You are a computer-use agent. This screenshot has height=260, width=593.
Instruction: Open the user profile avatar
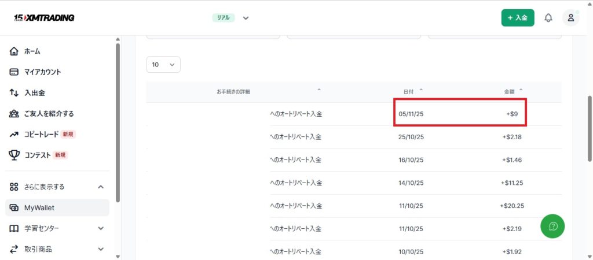(x=570, y=18)
